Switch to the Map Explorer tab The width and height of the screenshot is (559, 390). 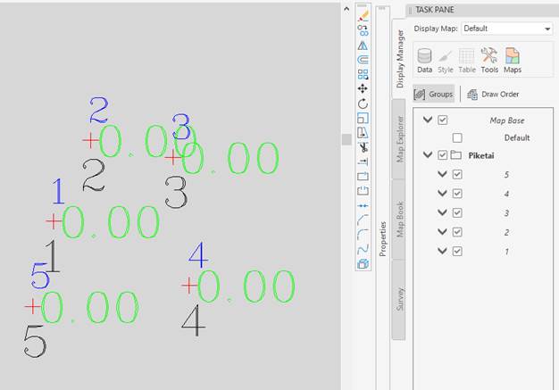(x=400, y=138)
